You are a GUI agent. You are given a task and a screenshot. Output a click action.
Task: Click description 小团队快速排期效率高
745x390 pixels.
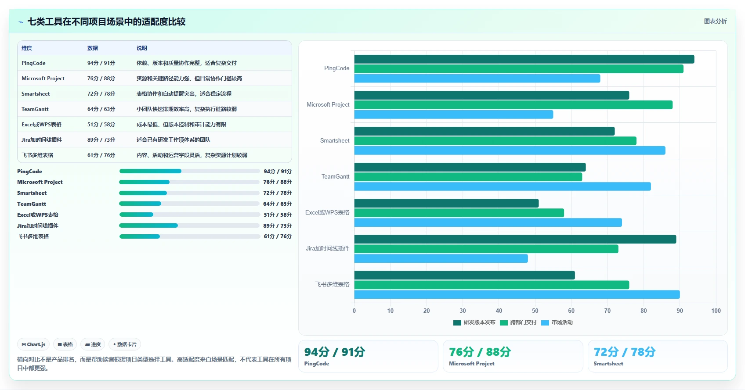click(x=186, y=109)
